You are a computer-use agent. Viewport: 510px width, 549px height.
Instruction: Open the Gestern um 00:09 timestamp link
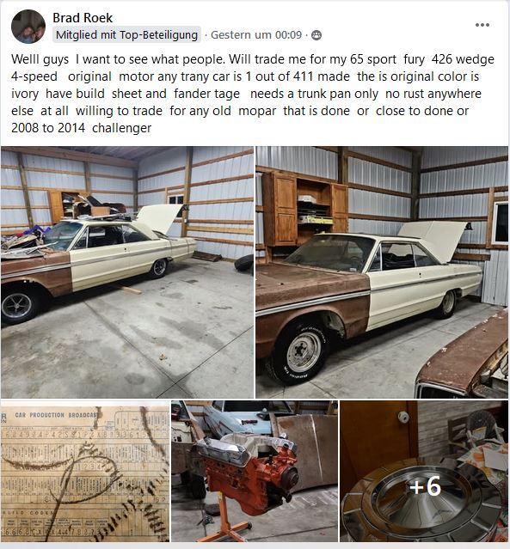[256, 34]
